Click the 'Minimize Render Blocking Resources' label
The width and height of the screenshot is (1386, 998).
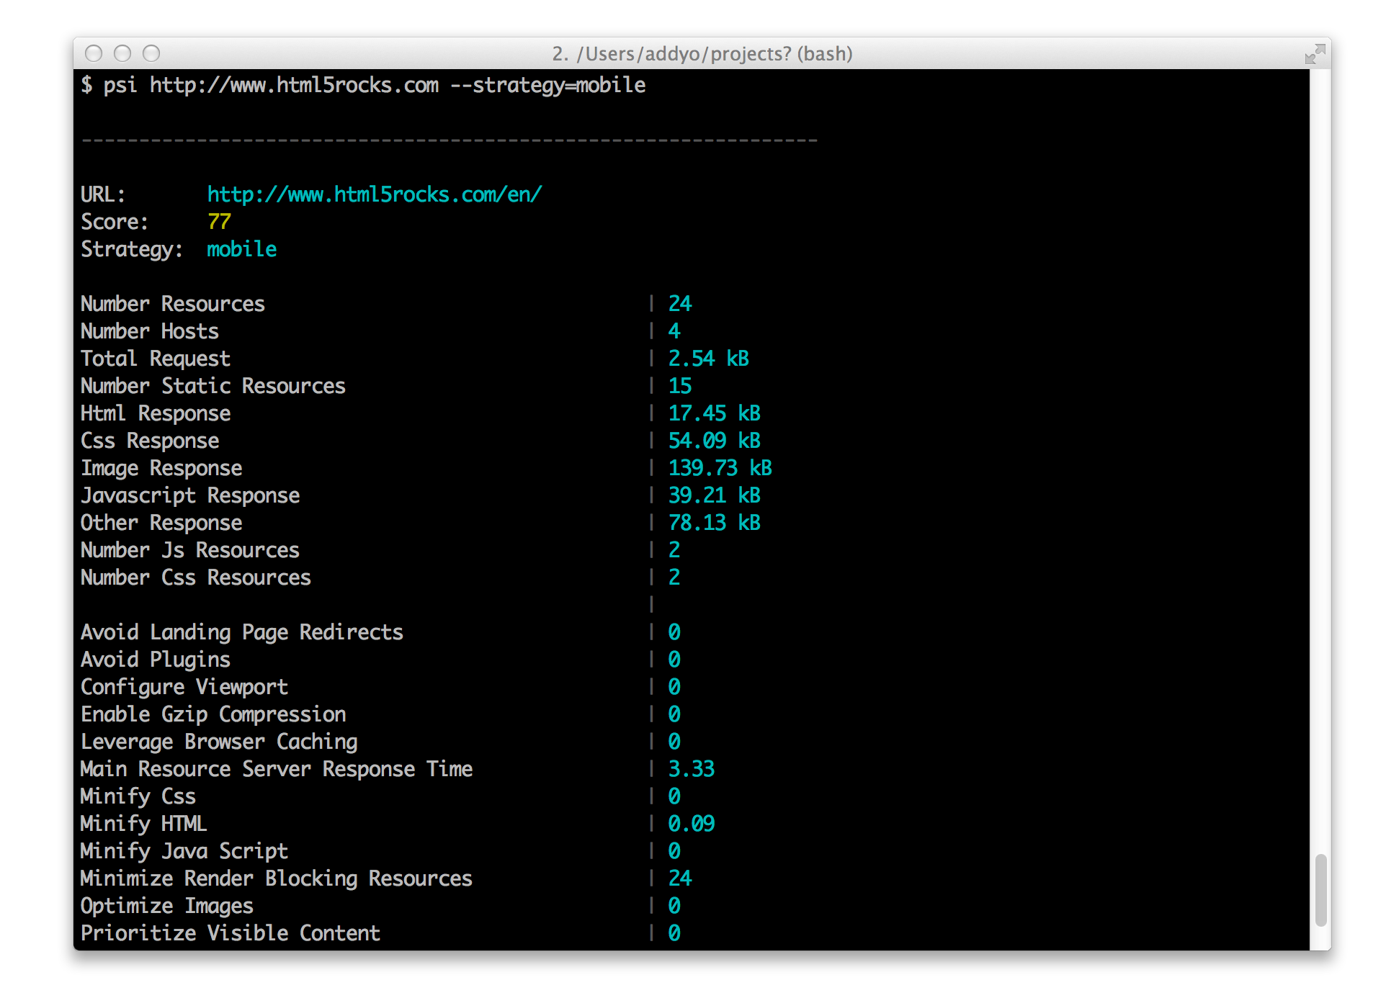pyautogui.click(x=276, y=878)
